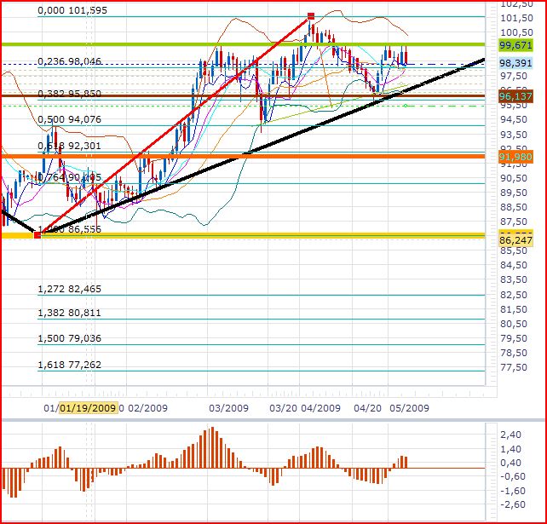Click the orange 91,980 price tag
The image size is (547, 524).
tap(515, 157)
